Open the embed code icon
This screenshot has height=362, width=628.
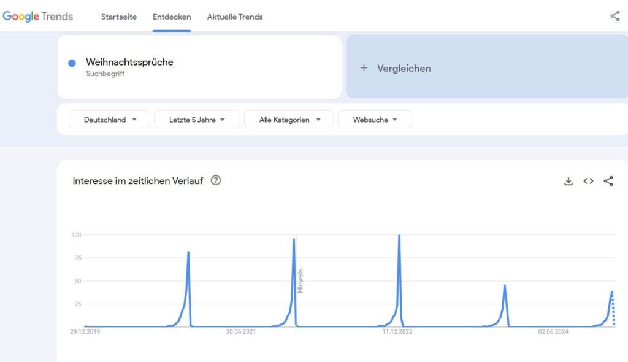588,181
